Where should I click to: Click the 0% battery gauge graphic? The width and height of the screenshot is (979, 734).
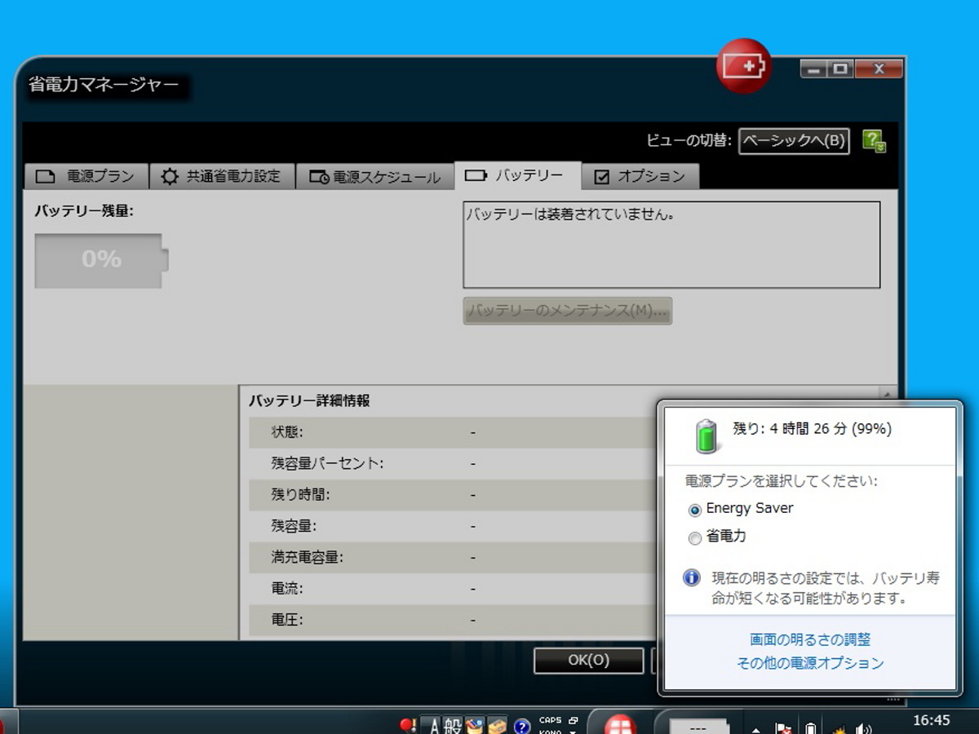click(x=100, y=260)
